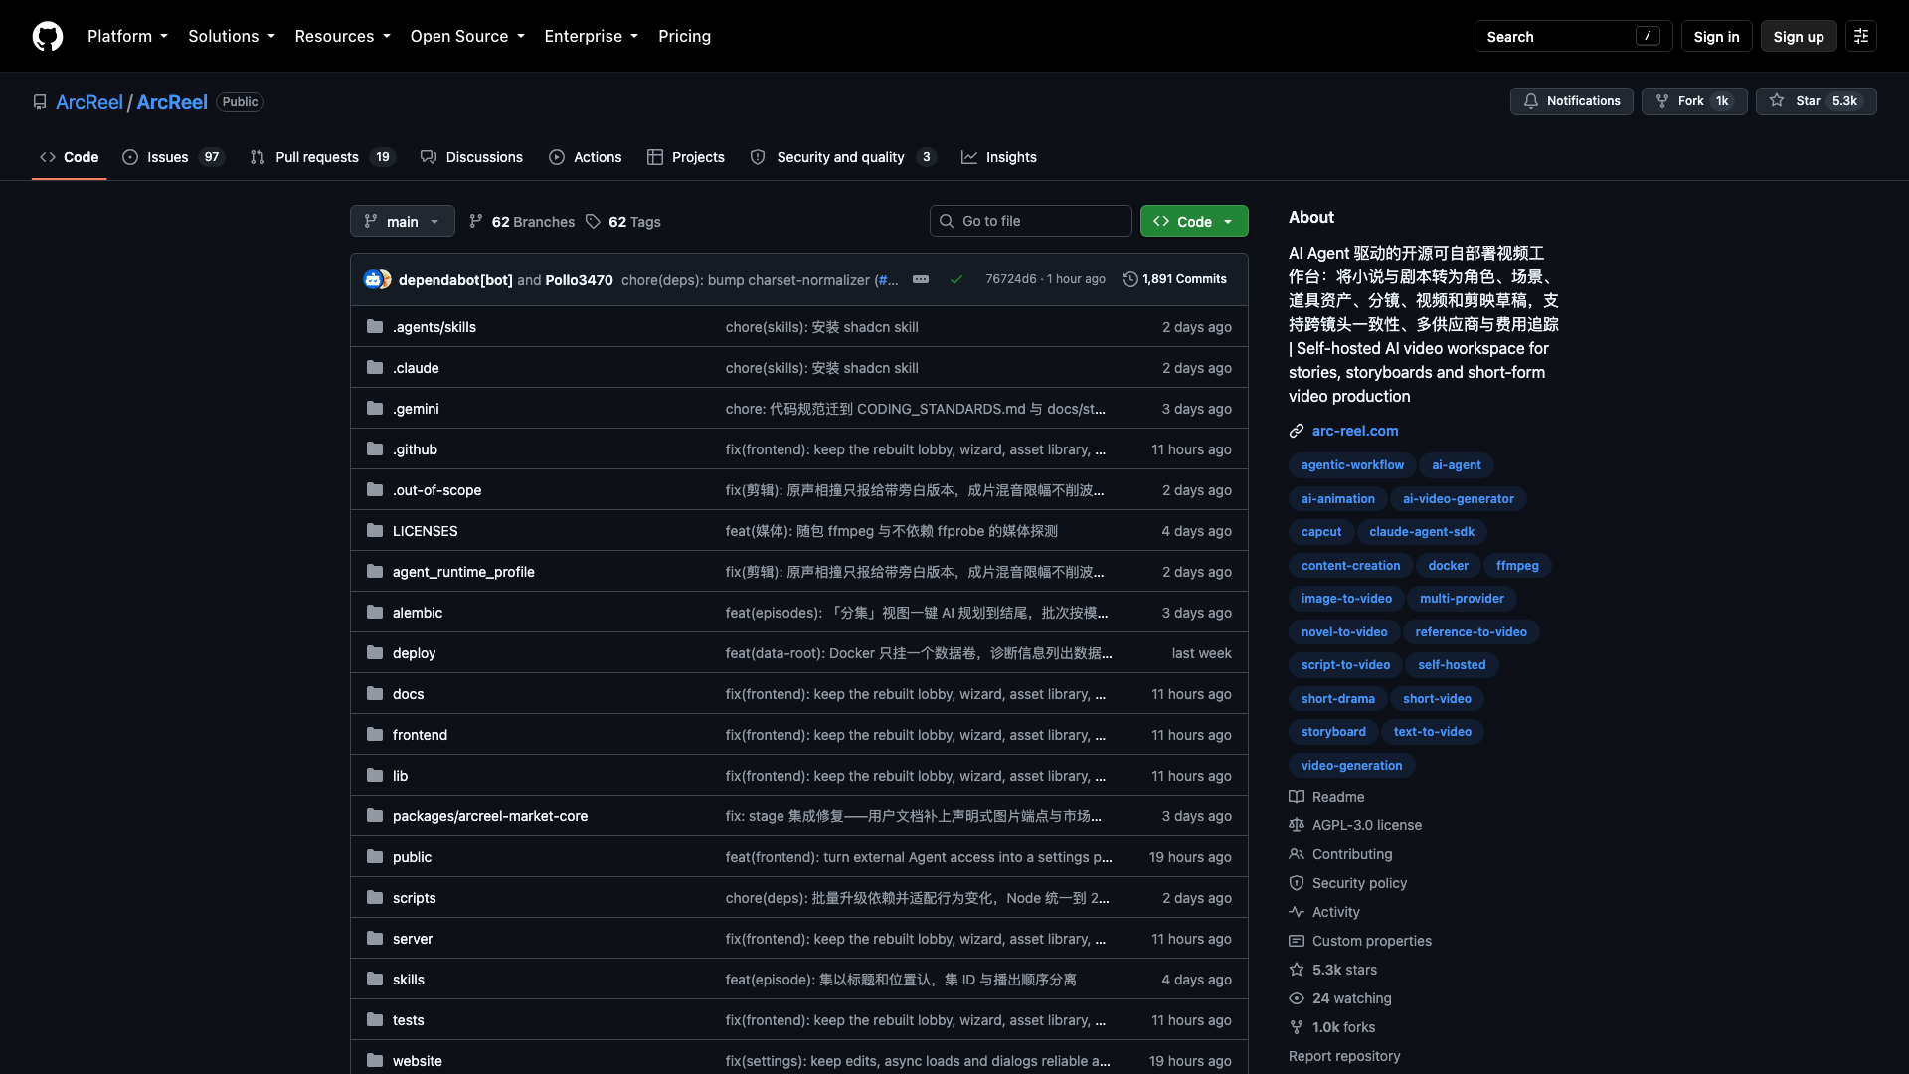This screenshot has width=1909, height=1074.
Task: Open the docs folder
Action: click(408, 694)
